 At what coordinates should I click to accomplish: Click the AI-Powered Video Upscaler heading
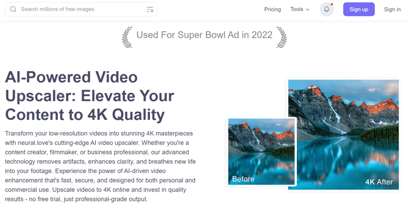[x=90, y=96]
